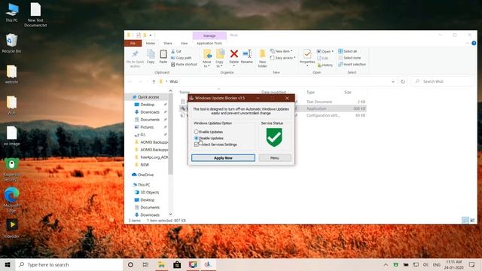Click the navigation pane scroll down arrow
This screenshot has width=482, height=271.
click(170, 214)
